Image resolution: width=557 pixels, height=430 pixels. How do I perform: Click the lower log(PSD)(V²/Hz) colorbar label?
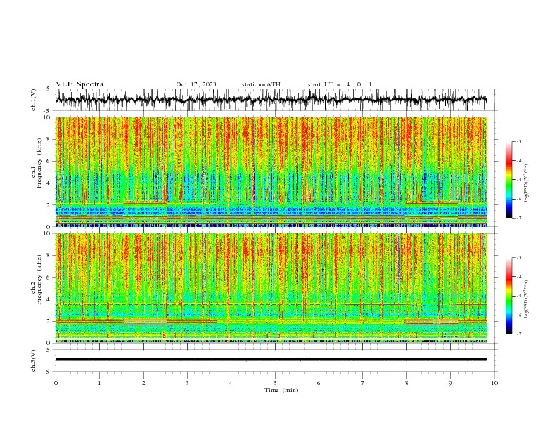pos(527,299)
